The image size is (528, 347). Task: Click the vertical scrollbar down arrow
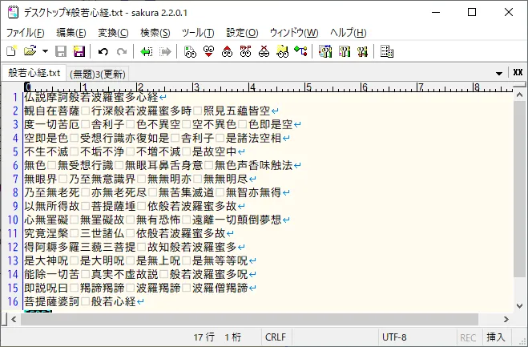point(520,305)
